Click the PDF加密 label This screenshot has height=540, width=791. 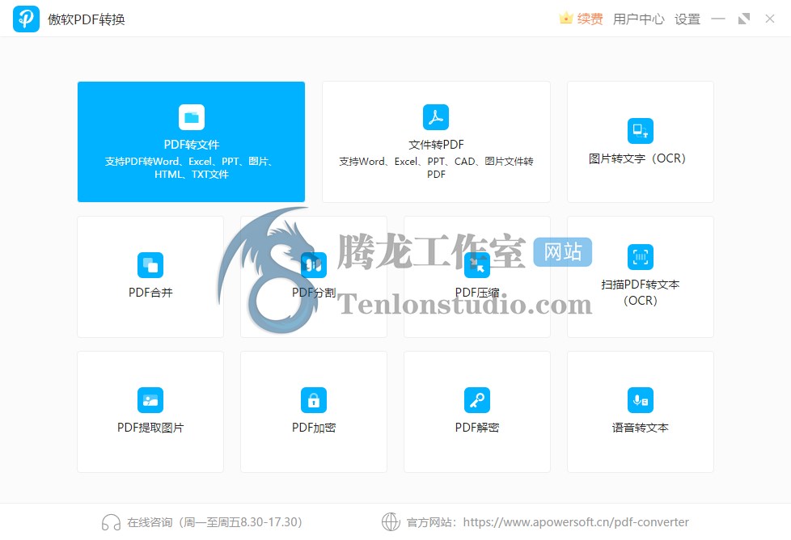pyautogui.click(x=314, y=428)
